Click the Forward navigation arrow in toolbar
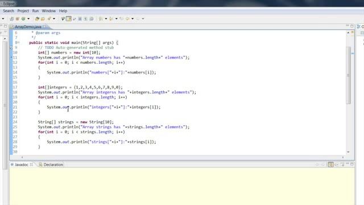Screen dimensions: 364x205 tap(138, 19)
